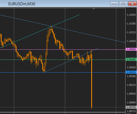Click the 1.10050 price scale value
The height and width of the screenshot is (114, 137).
[131, 41]
